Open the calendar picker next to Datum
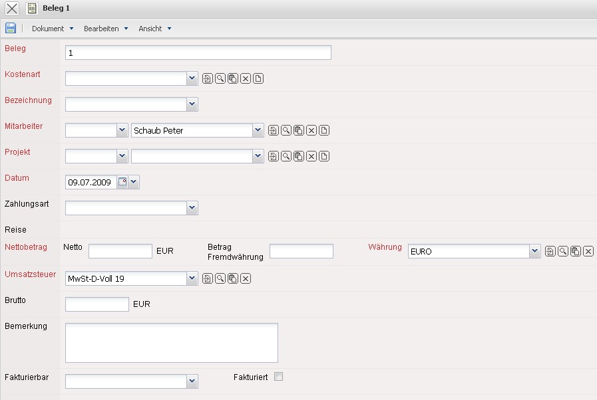This screenshot has height=400, width=597. (x=122, y=182)
